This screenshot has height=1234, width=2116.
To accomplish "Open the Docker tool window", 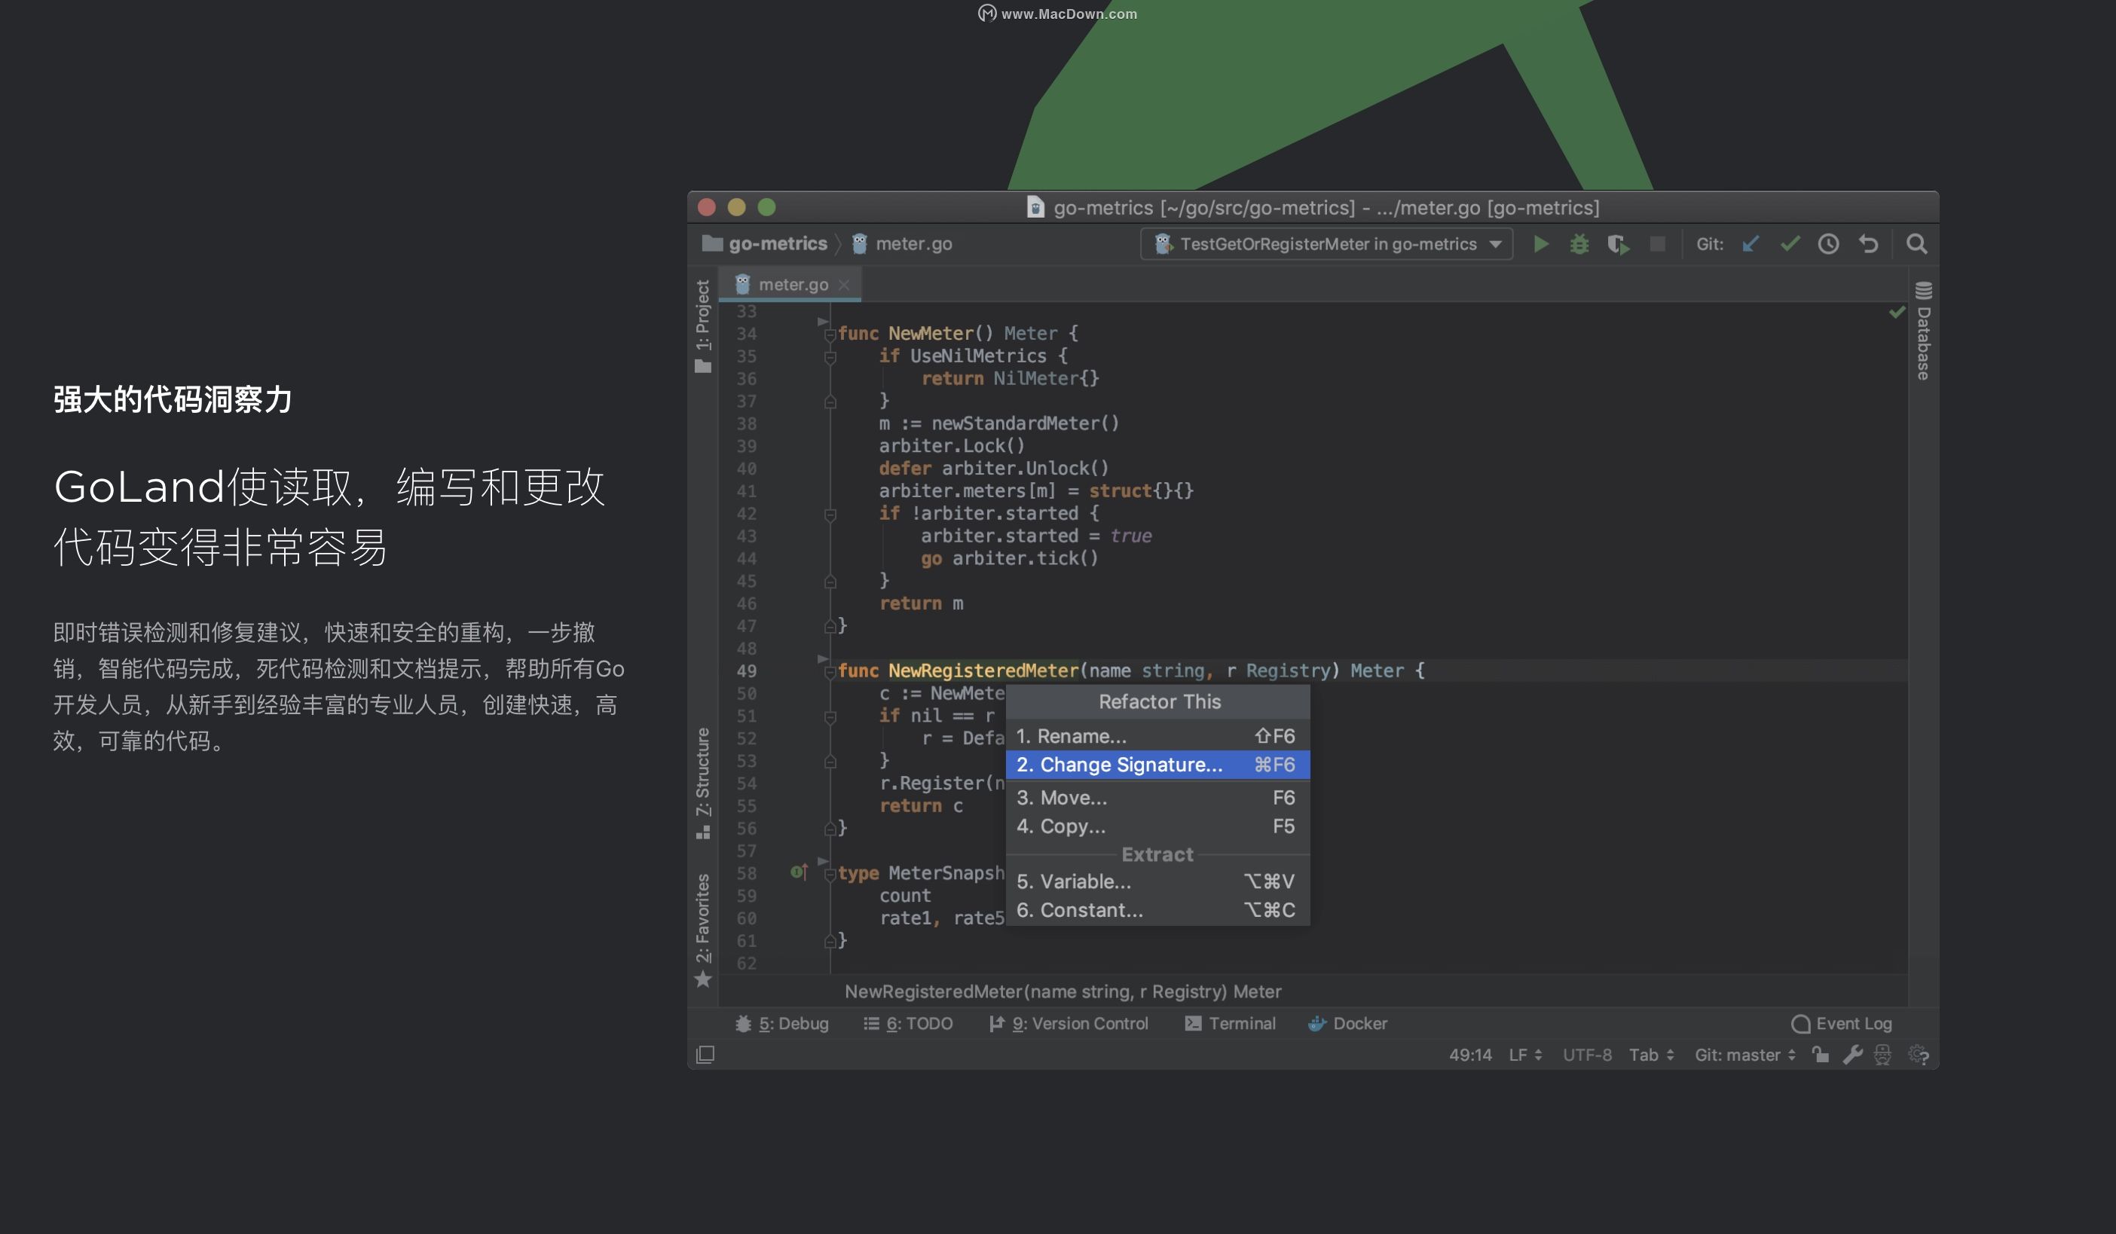I will [x=1349, y=1024].
